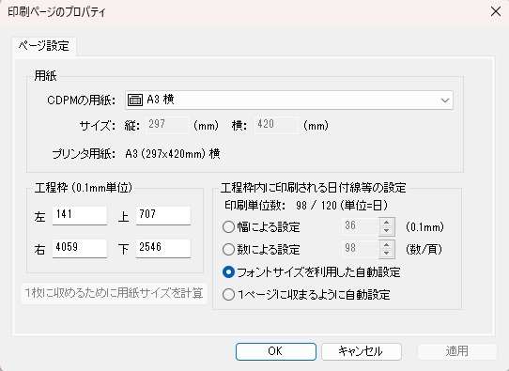This screenshot has width=509, height=371.
Task: Click the 横 size field showing 420
Action: (276, 125)
